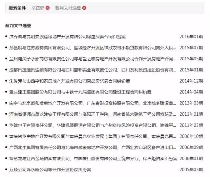The image size is (210, 177).
Task: Click issue label 2006年09期
Action: [x=191, y=147]
